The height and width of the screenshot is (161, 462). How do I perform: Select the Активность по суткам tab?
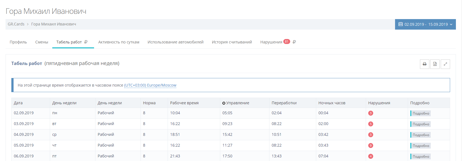click(x=119, y=42)
